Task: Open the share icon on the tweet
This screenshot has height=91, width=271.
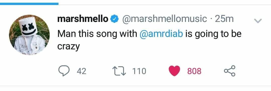Action: click(x=230, y=71)
